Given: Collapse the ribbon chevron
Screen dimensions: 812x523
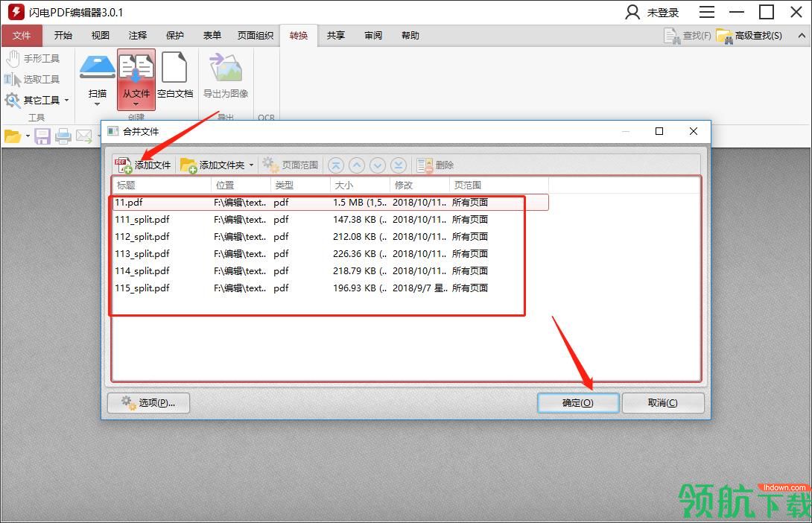Looking at the screenshot, I should pyautogui.click(x=802, y=36).
